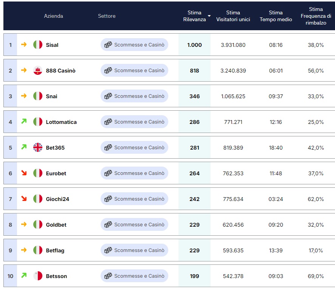Click the green up arrow in Lottomatica row
This screenshot has width=335, height=289.
point(24,121)
